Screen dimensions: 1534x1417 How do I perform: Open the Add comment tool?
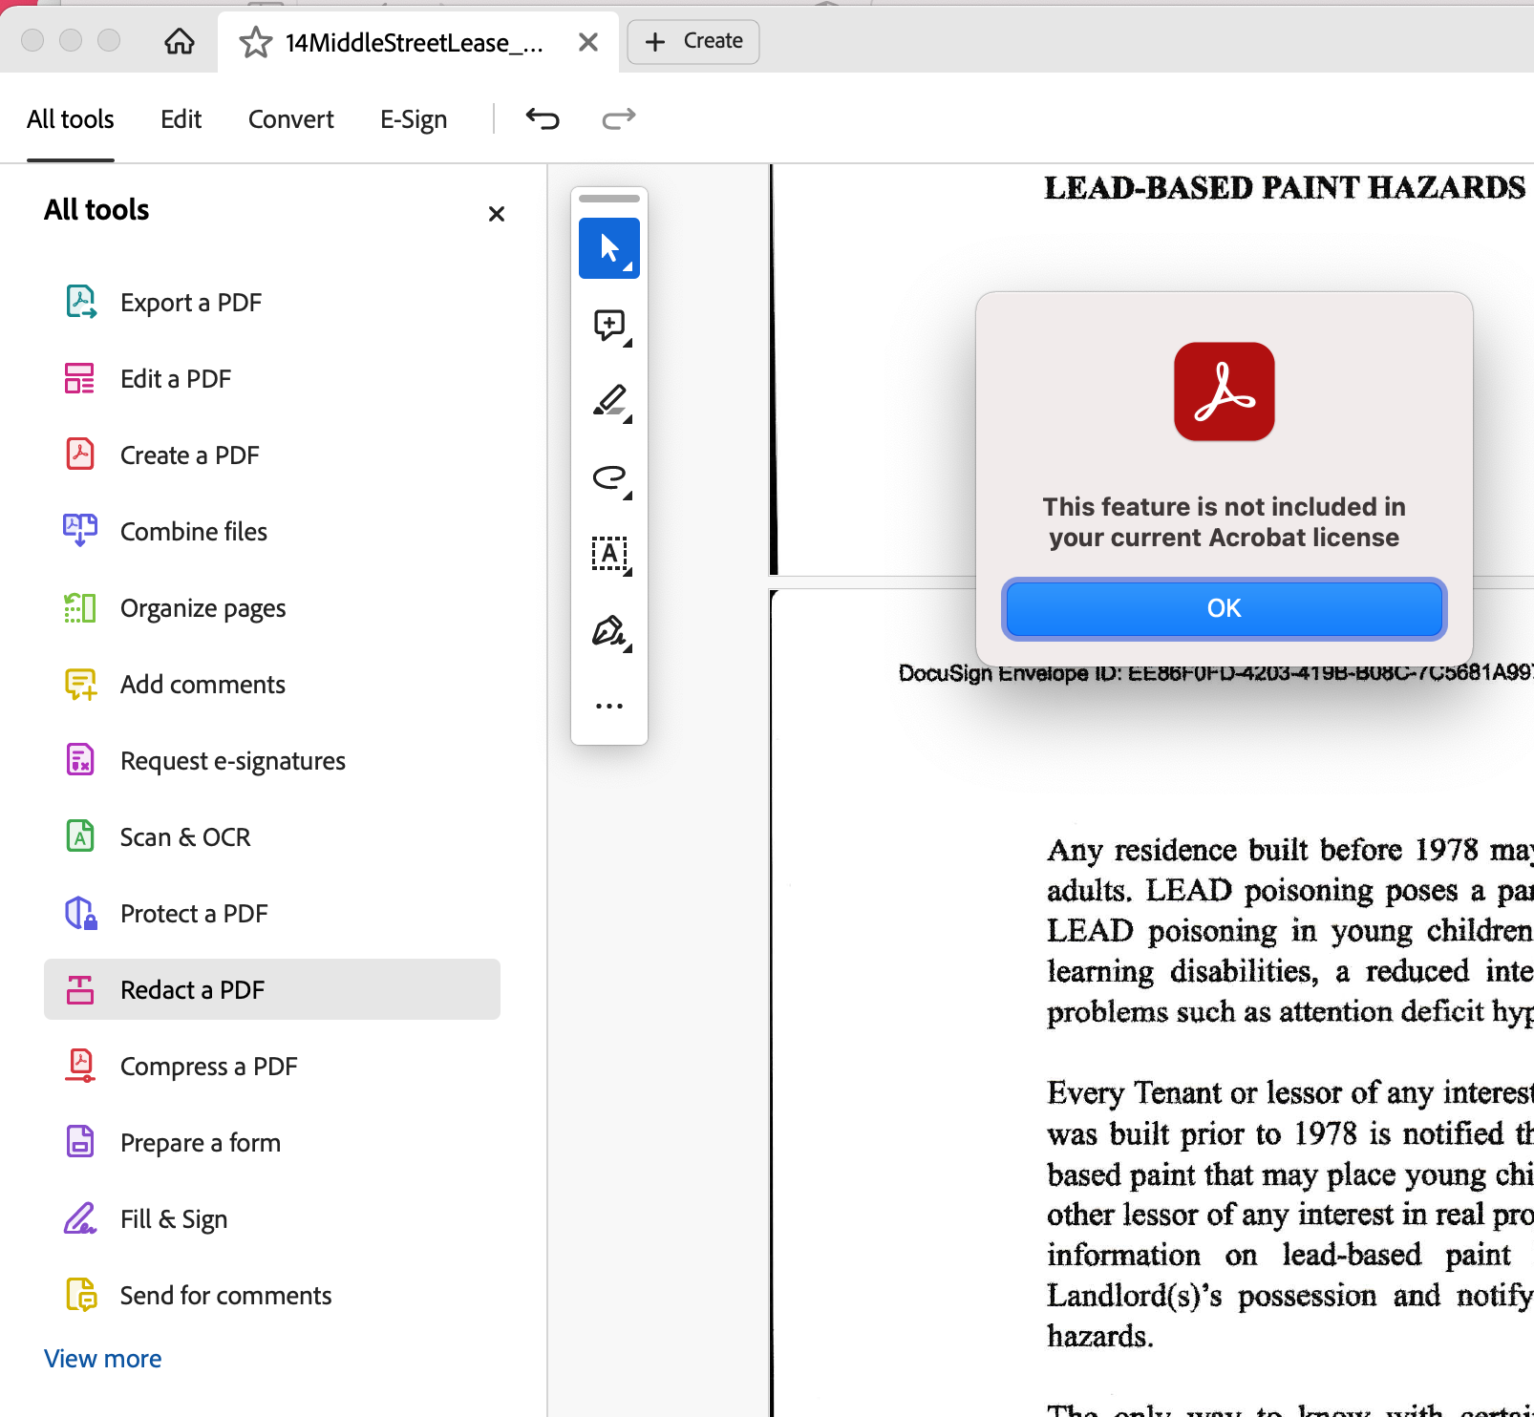pos(608,326)
